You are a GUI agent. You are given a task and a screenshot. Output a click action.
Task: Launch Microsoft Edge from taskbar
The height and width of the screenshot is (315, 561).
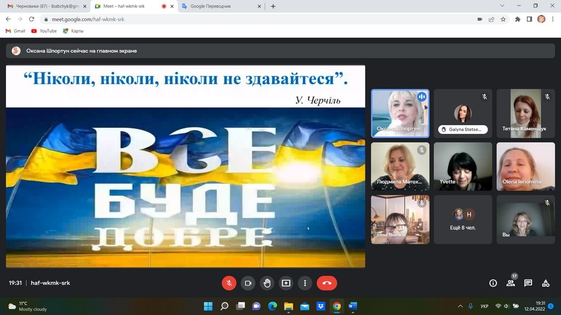point(273,306)
